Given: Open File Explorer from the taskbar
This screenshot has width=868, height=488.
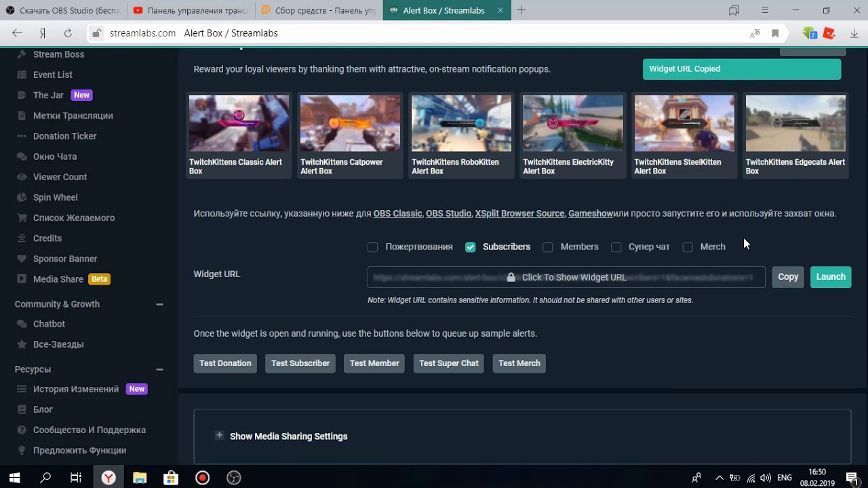Looking at the screenshot, I should point(139,478).
